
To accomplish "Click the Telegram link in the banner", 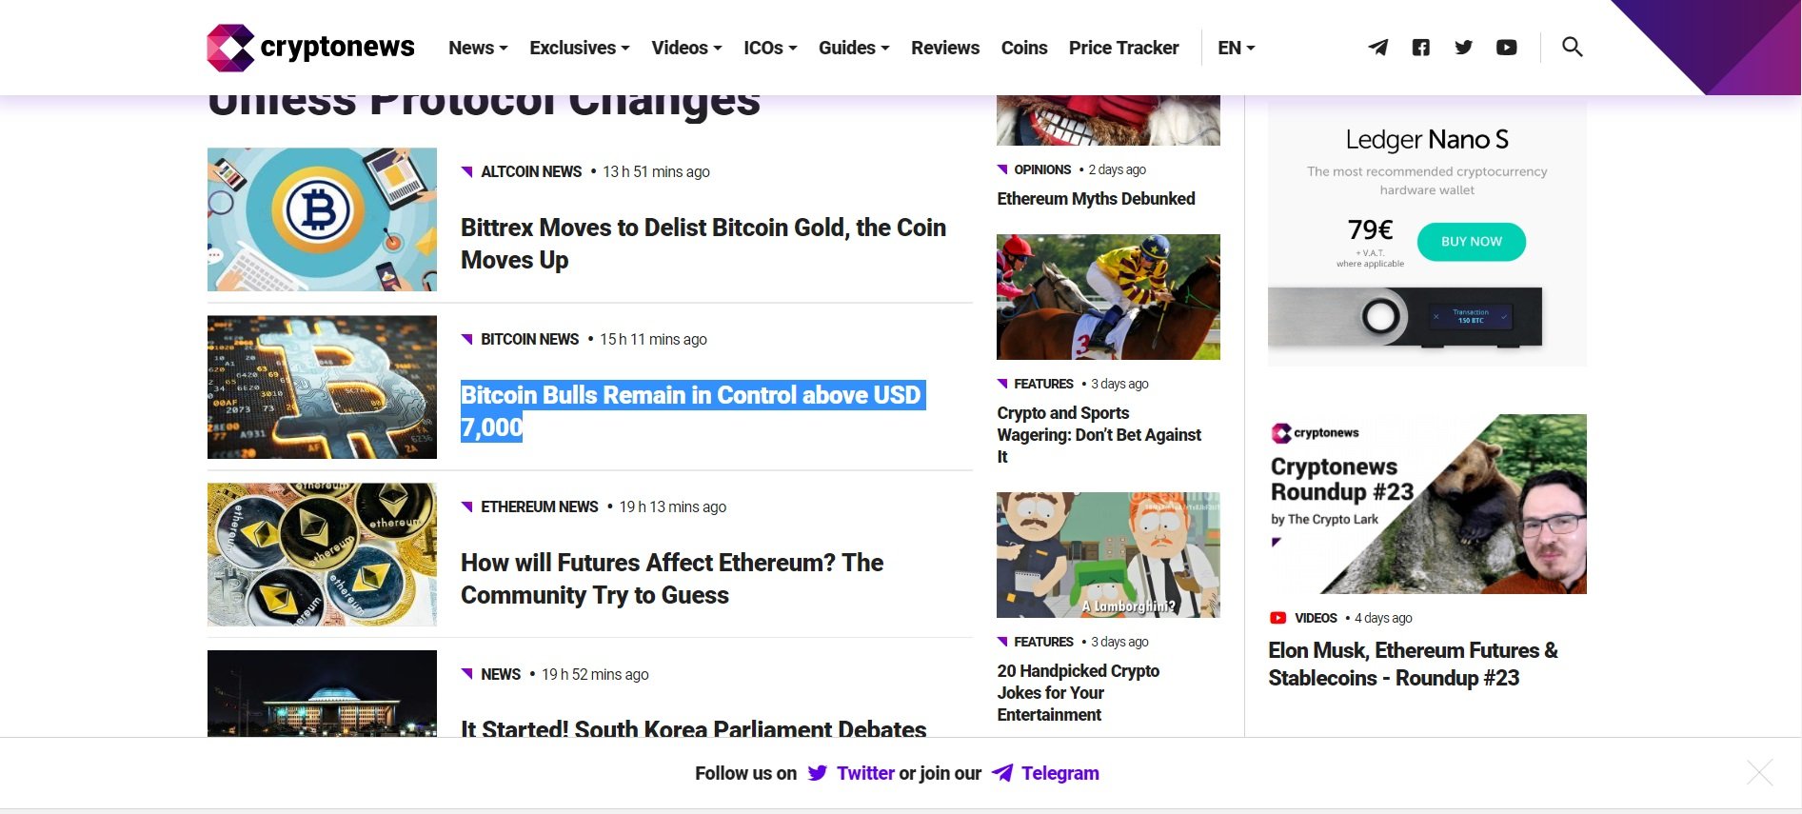I will (1059, 773).
